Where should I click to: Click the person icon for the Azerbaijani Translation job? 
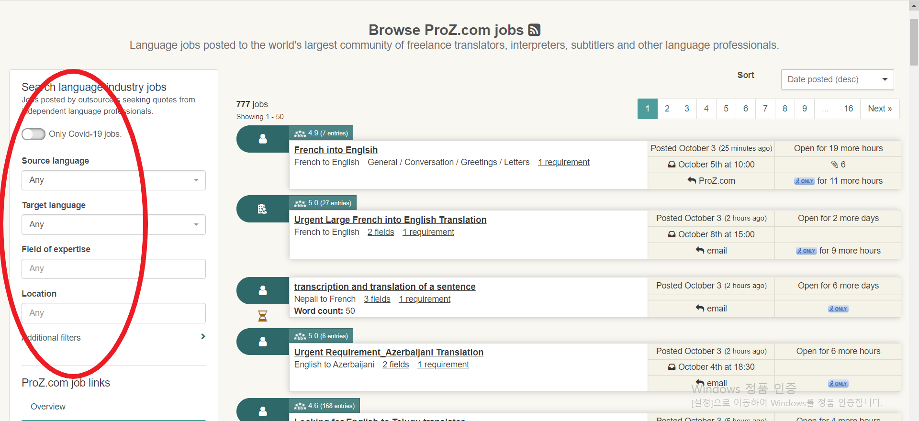coord(263,342)
